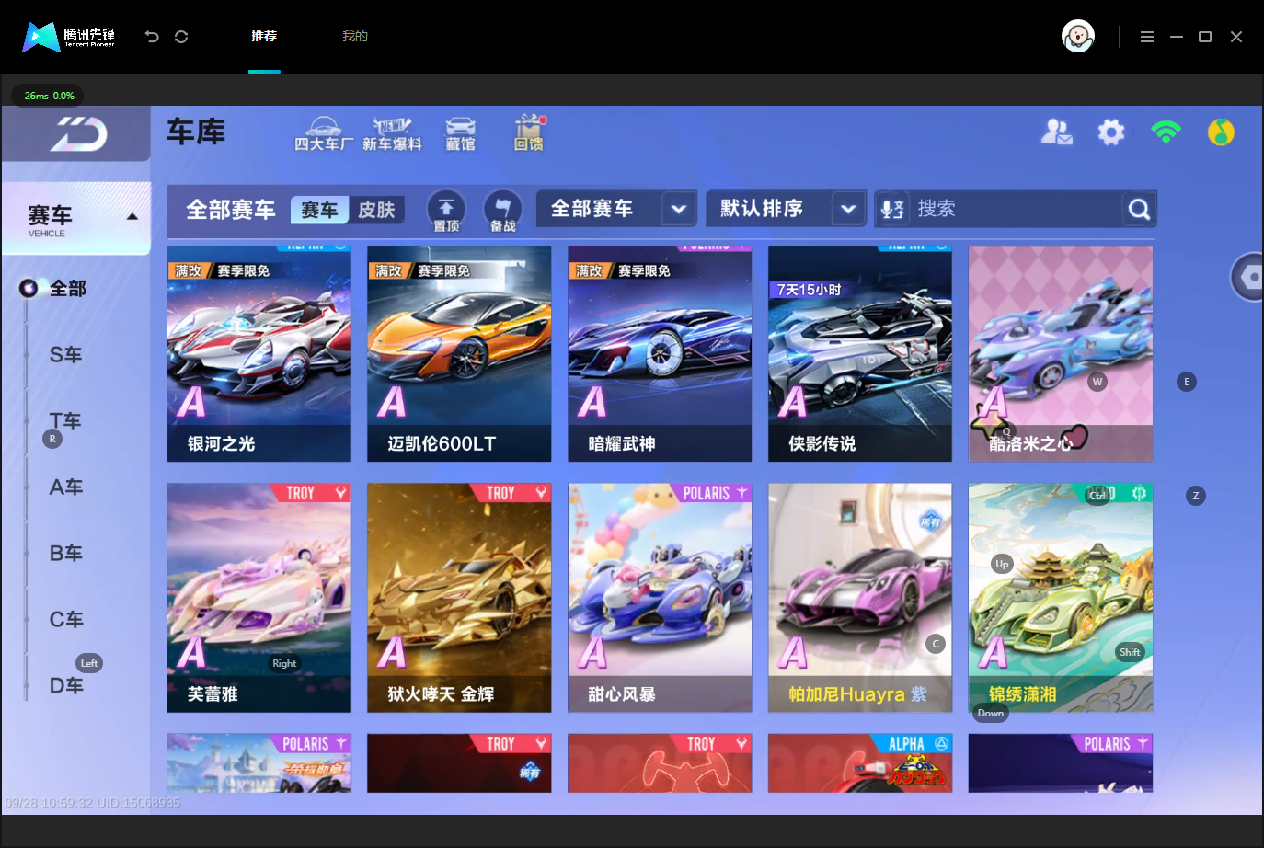Switch to the 赛车 toggle
Screen dimensions: 1264x848
click(319, 210)
